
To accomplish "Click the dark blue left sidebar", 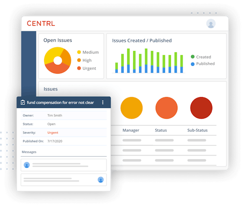I will click(28, 64).
